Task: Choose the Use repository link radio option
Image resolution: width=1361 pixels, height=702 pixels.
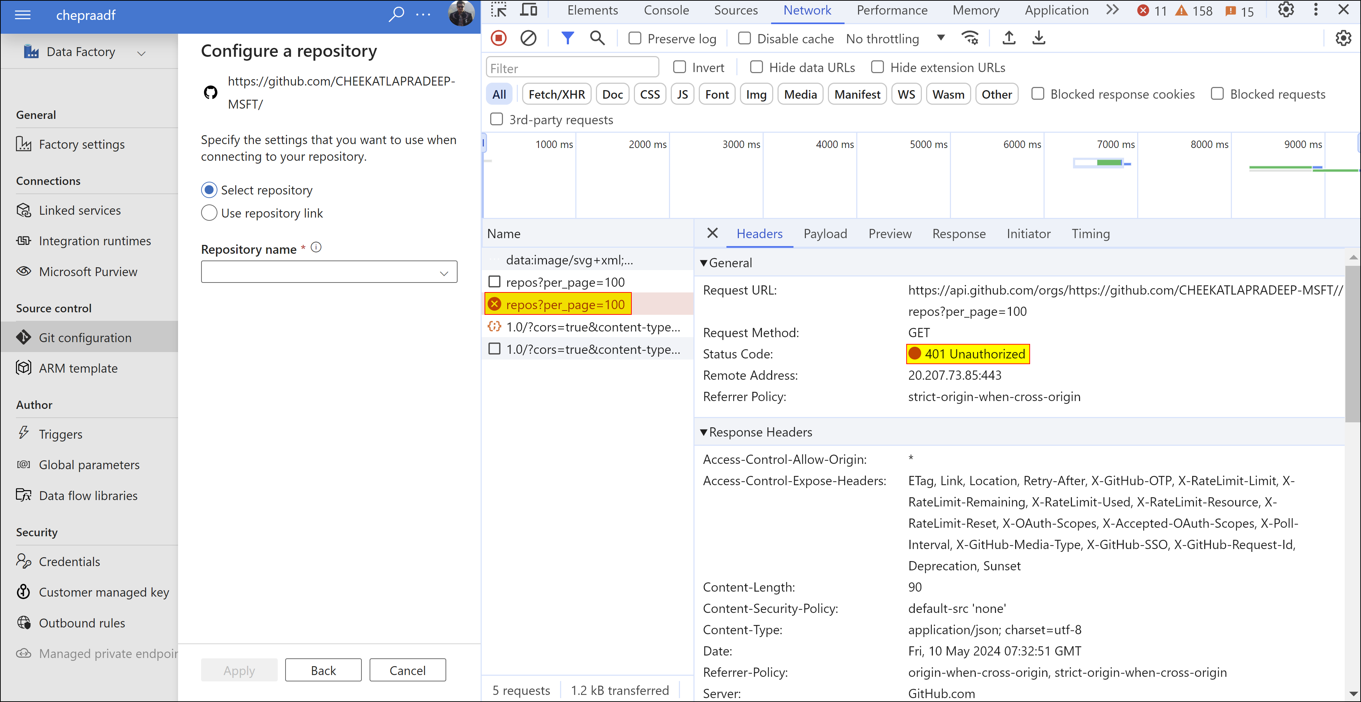Action: pyautogui.click(x=209, y=213)
